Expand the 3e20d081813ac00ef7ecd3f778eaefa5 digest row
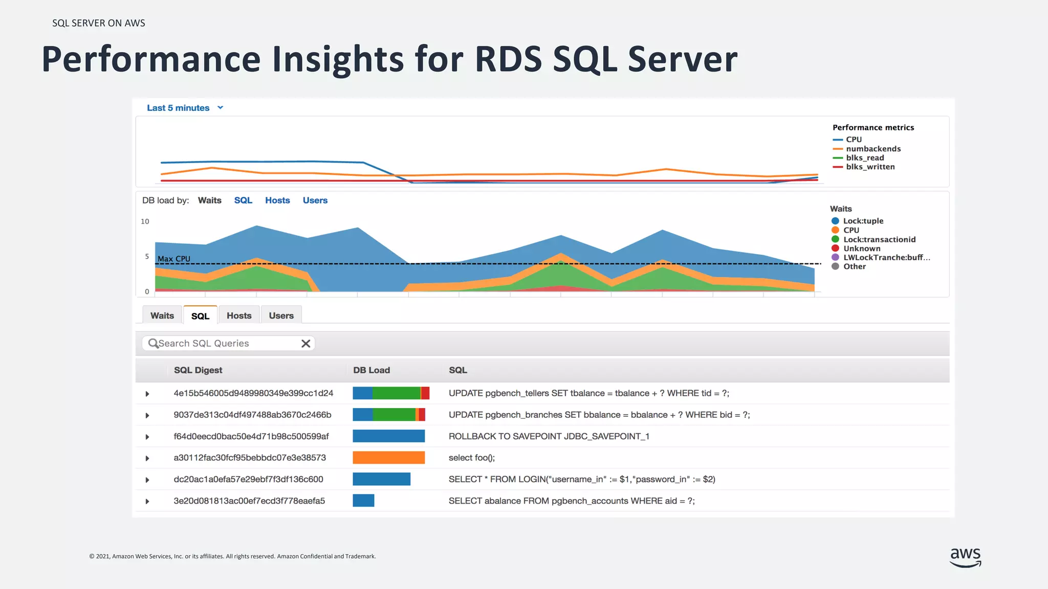The image size is (1048, 589). [147, 501]
